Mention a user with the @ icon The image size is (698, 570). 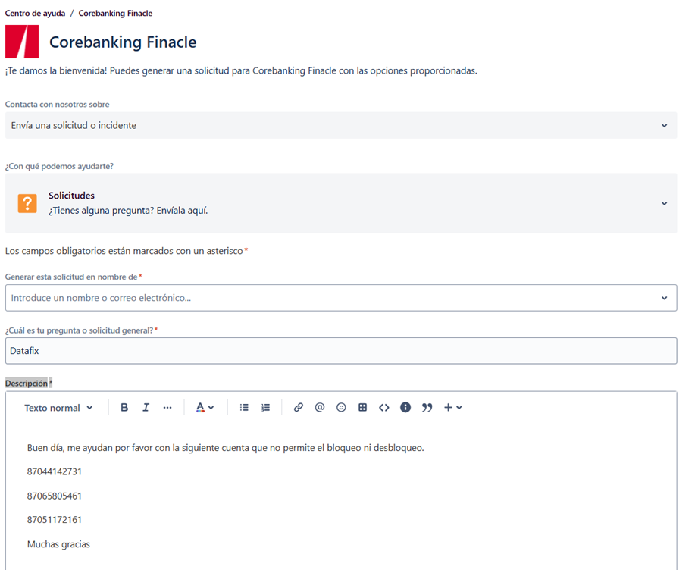[x=320, y=408]
